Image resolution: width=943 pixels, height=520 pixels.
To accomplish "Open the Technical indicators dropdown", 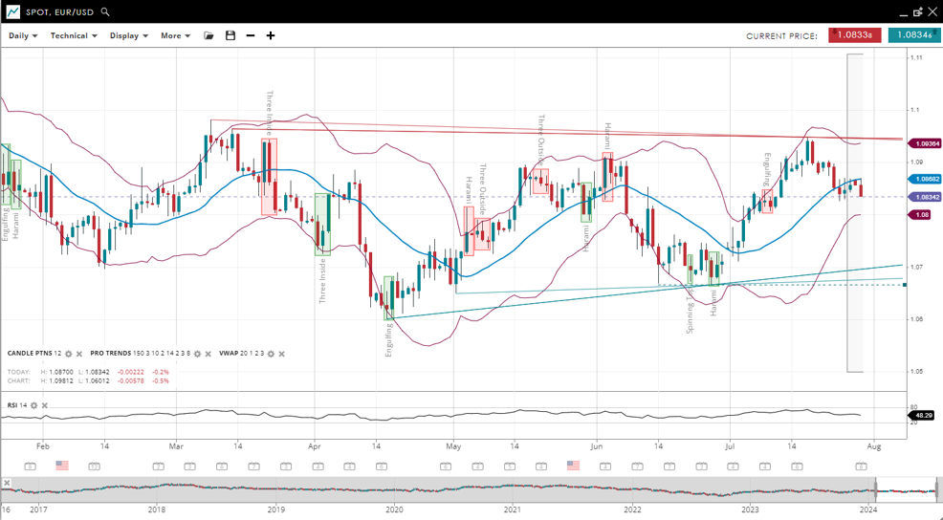I will pyautogui.click(x=74, y=35).
